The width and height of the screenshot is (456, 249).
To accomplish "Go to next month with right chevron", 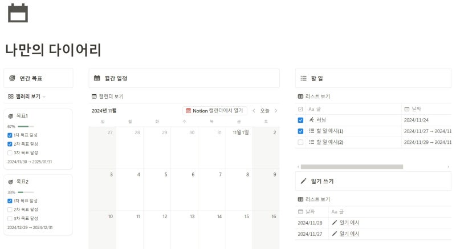I will 276,111.
